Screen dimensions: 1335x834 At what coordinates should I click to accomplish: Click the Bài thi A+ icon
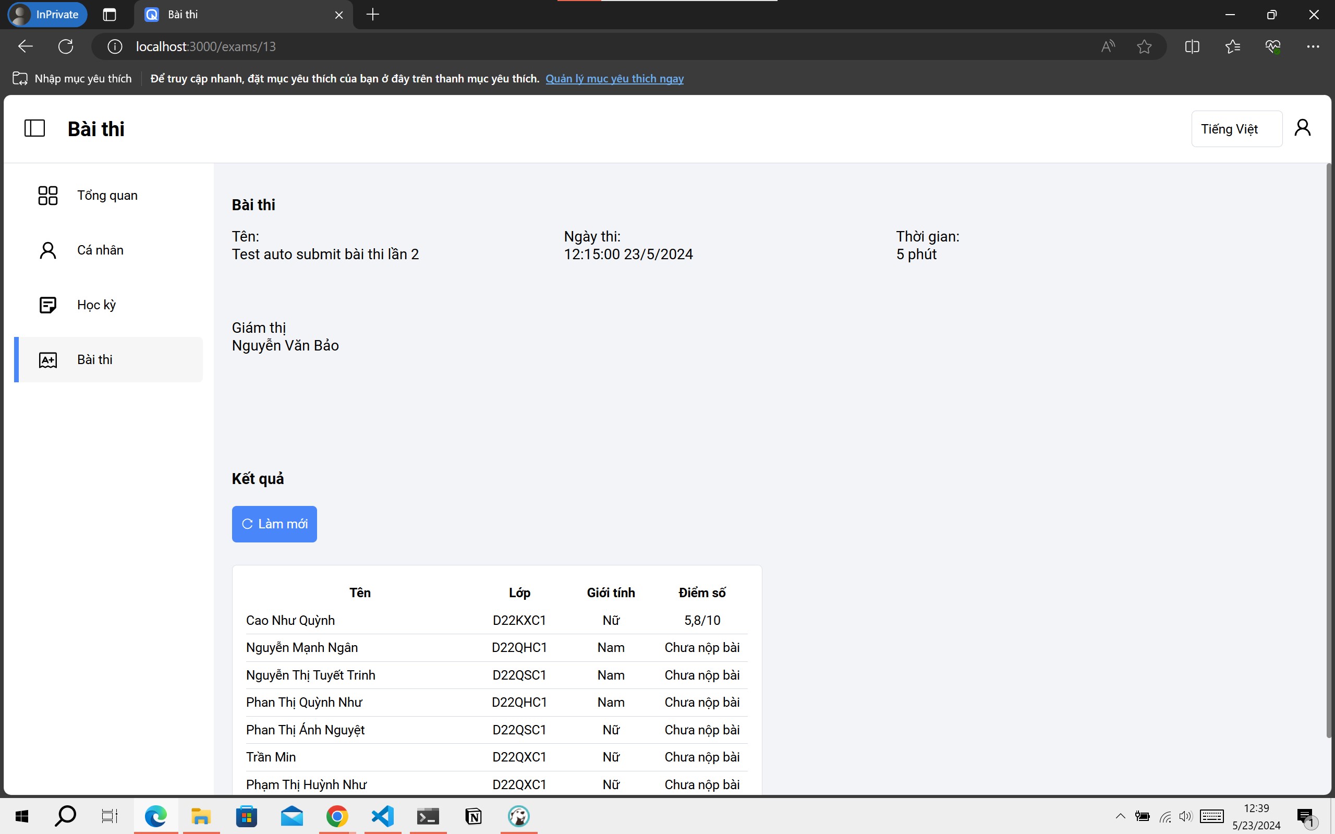click(x=48, y=360)
